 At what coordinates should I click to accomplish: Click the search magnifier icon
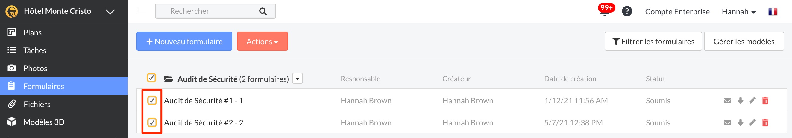pyautogui.click(x=263, y=11)
